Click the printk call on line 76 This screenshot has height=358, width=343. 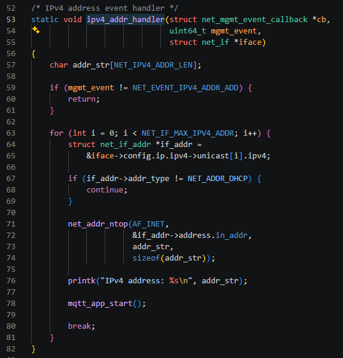[82, 281]
